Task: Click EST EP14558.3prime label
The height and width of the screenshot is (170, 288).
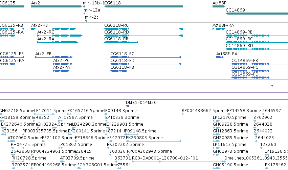Action: (x=244, y=111)
